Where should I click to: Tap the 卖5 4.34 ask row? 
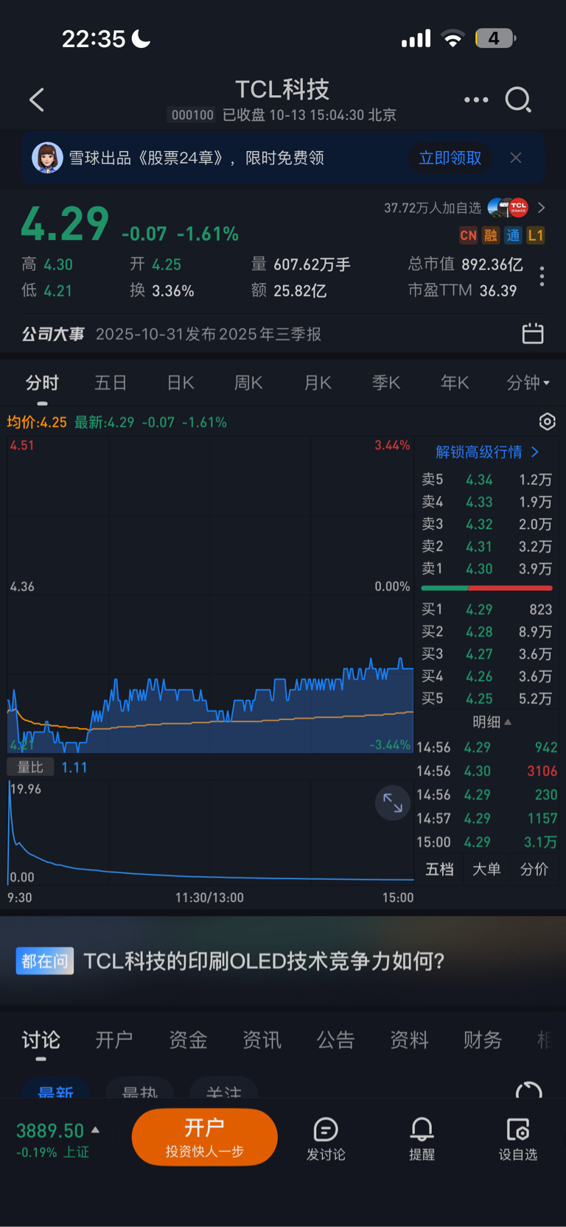[486, 480]
